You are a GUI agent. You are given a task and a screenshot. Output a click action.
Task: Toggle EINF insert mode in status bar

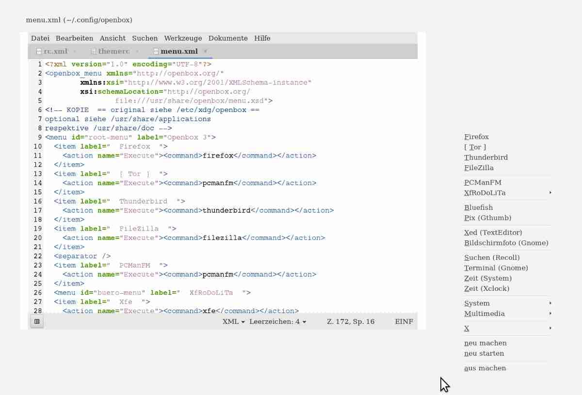404,321
